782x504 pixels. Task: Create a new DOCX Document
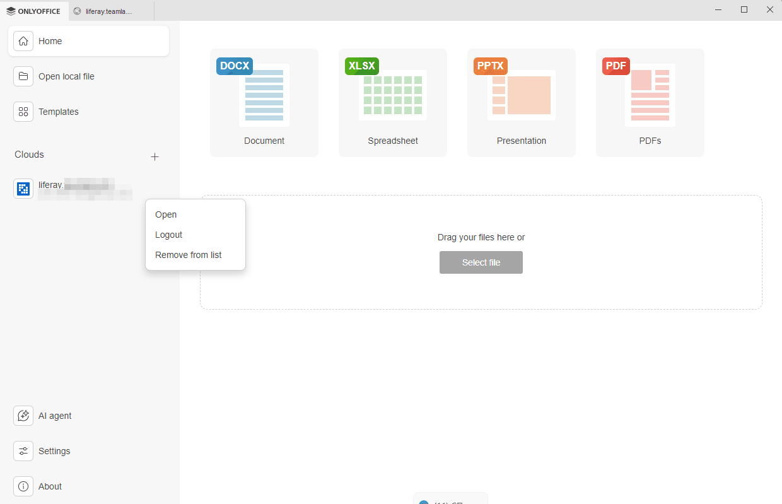[x=264, y=102]
